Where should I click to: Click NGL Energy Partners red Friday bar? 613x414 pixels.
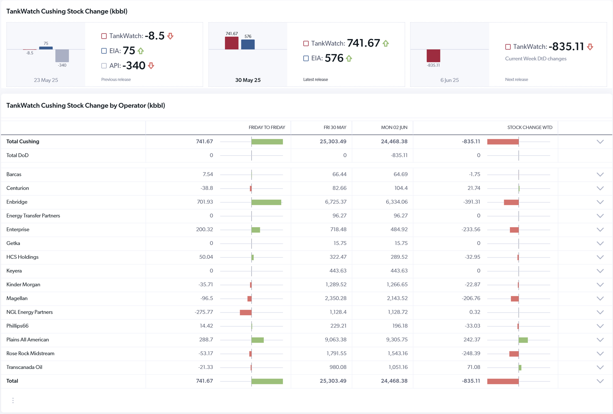(x=246, y=312)
